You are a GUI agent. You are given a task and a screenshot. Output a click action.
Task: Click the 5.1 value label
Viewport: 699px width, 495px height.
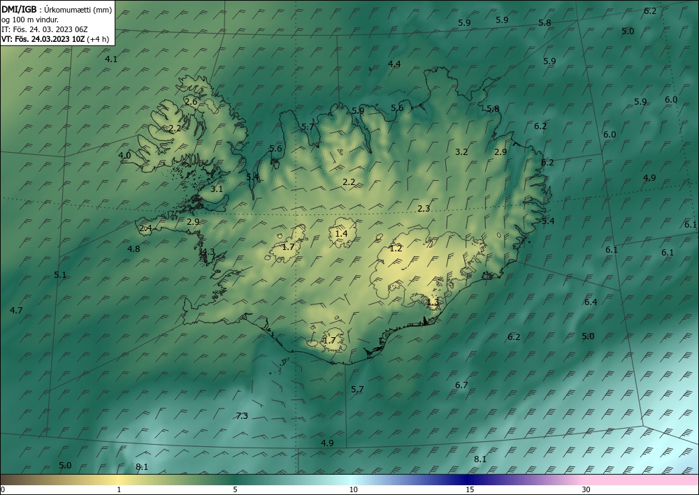pyautogui.click(x=60, y=275)
